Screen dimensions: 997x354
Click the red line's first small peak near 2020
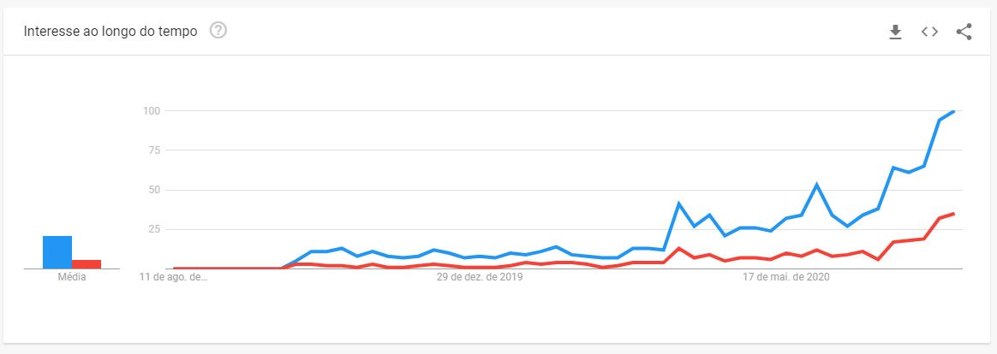point(678,248)
